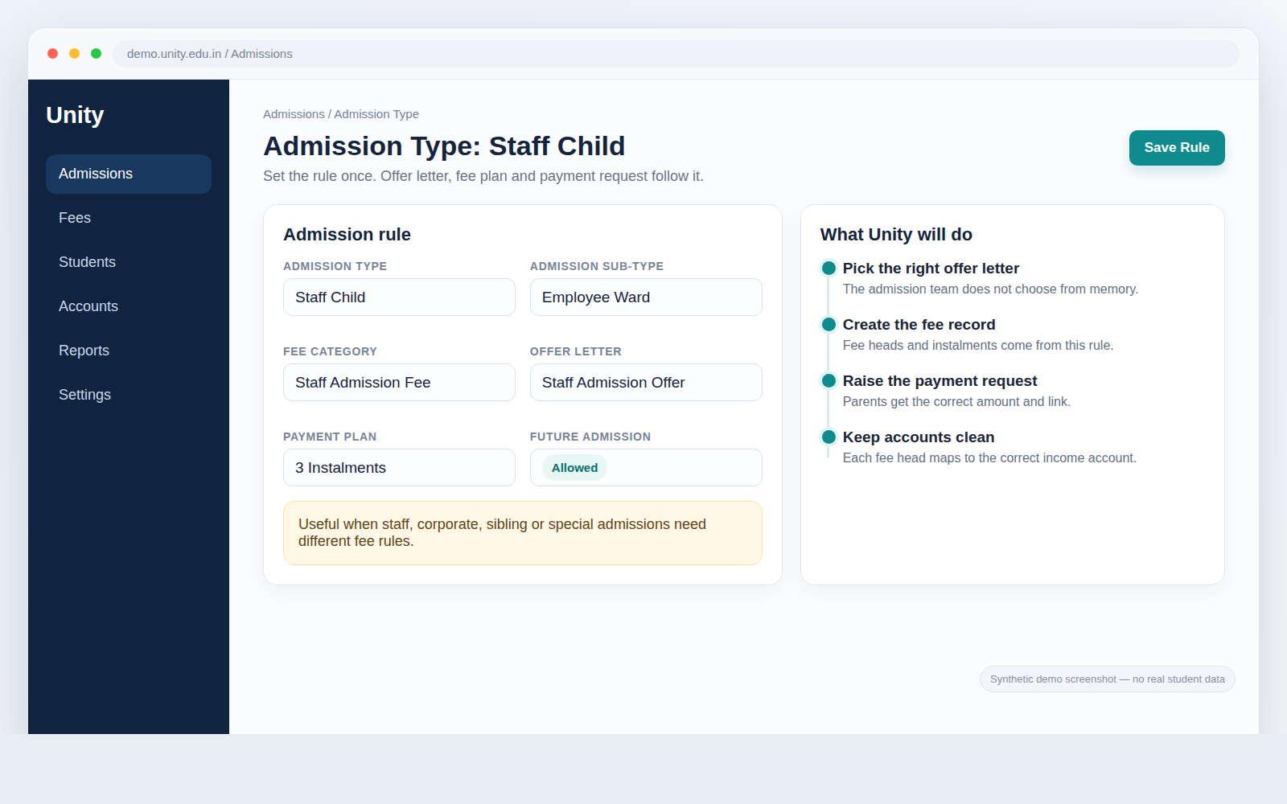Click the heading Create the fee record
Viewport: 1287px width, 804px height.
coord(919,325)
